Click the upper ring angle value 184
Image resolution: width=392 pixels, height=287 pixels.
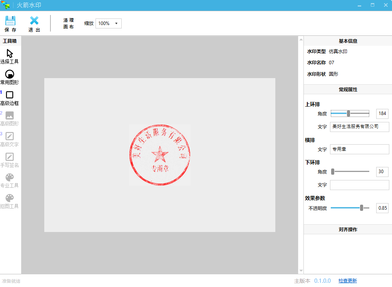click(x=382, y=113)
